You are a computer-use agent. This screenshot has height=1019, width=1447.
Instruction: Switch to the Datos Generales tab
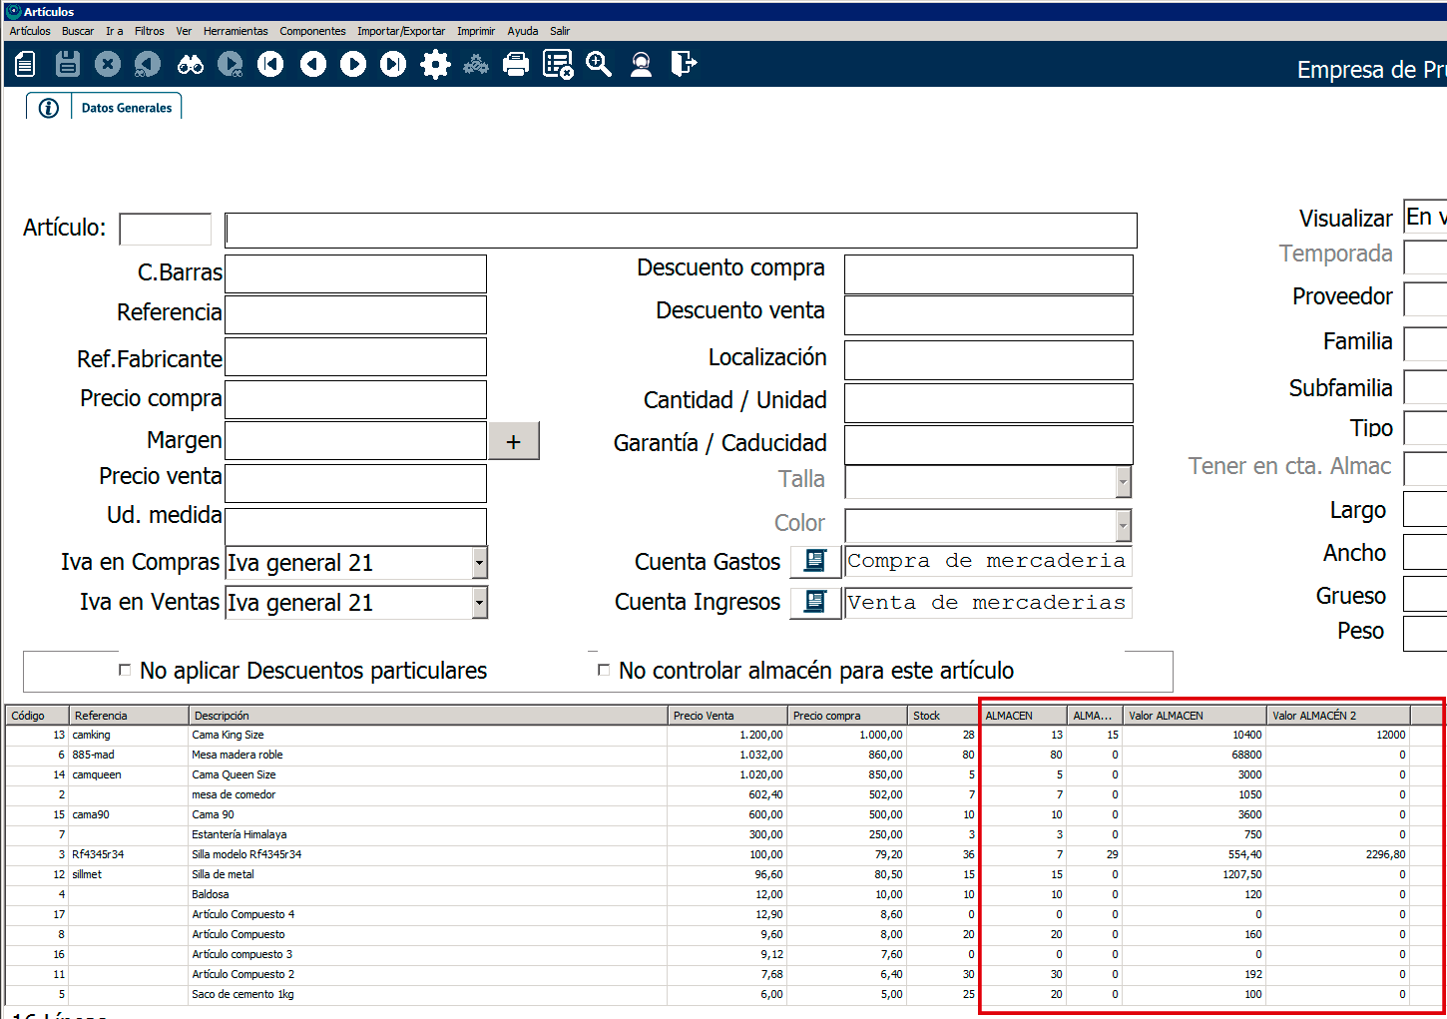pos(126,108)
